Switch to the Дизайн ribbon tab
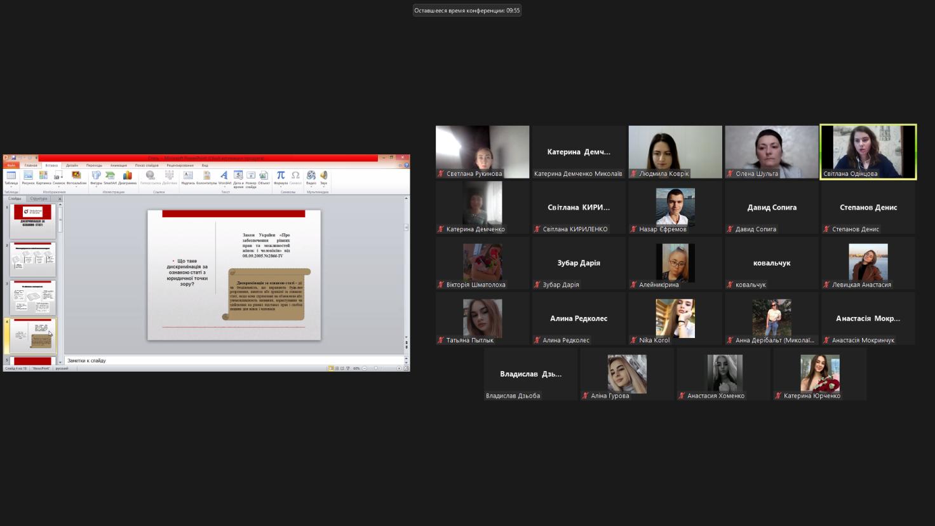The height and width of the screenshot is (526, 935). [x=72, y=165]
